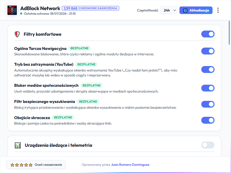Click the Ostatnia ochrona date text
The width and height of the screenshot is (231, 173).
pos(50,14)
